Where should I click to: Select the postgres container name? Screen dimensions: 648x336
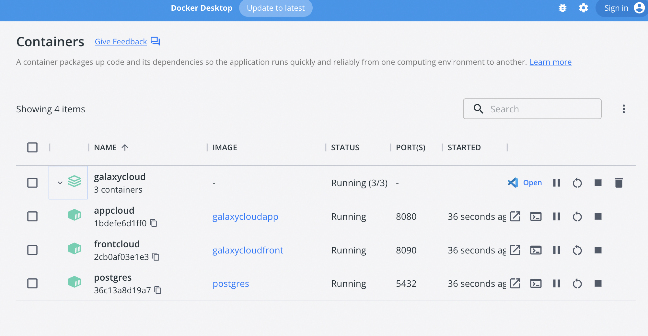(x=113, y=278)
